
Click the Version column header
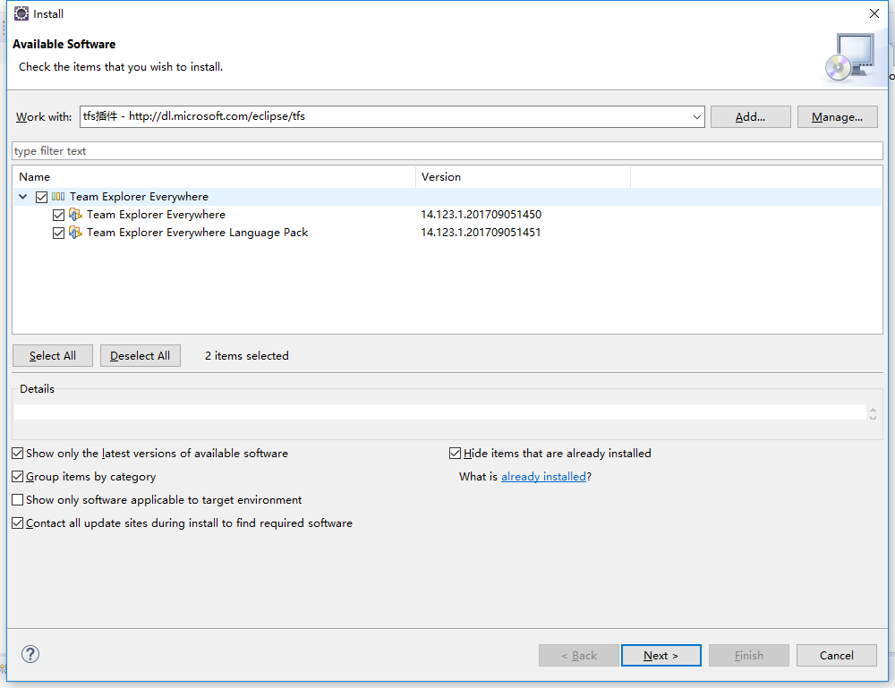(523, 177)
